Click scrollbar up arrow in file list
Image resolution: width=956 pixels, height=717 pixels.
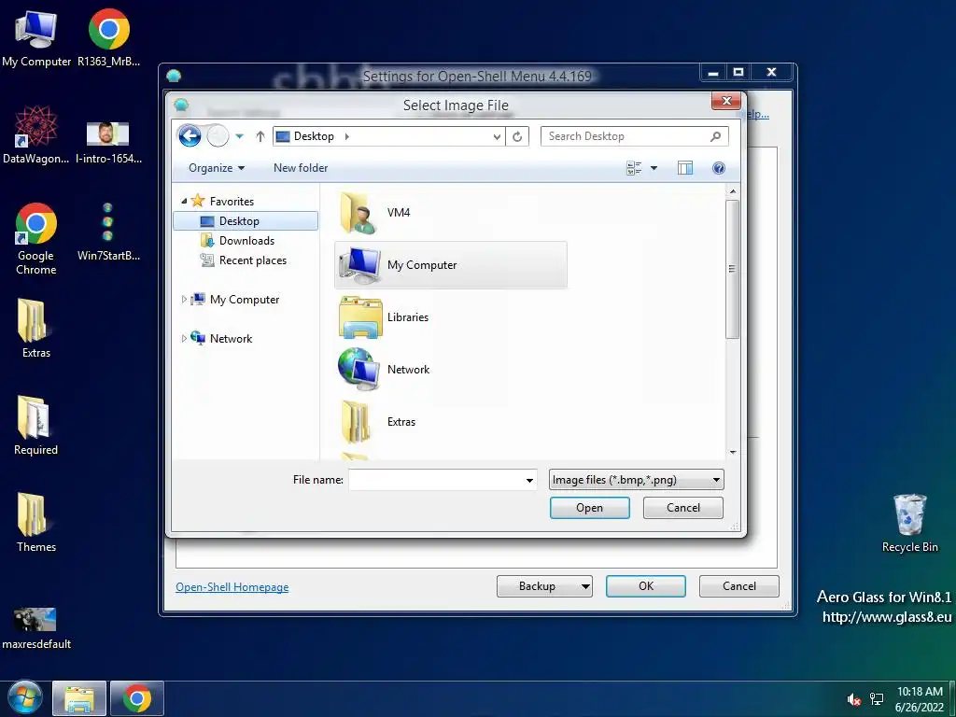point(733,191)
